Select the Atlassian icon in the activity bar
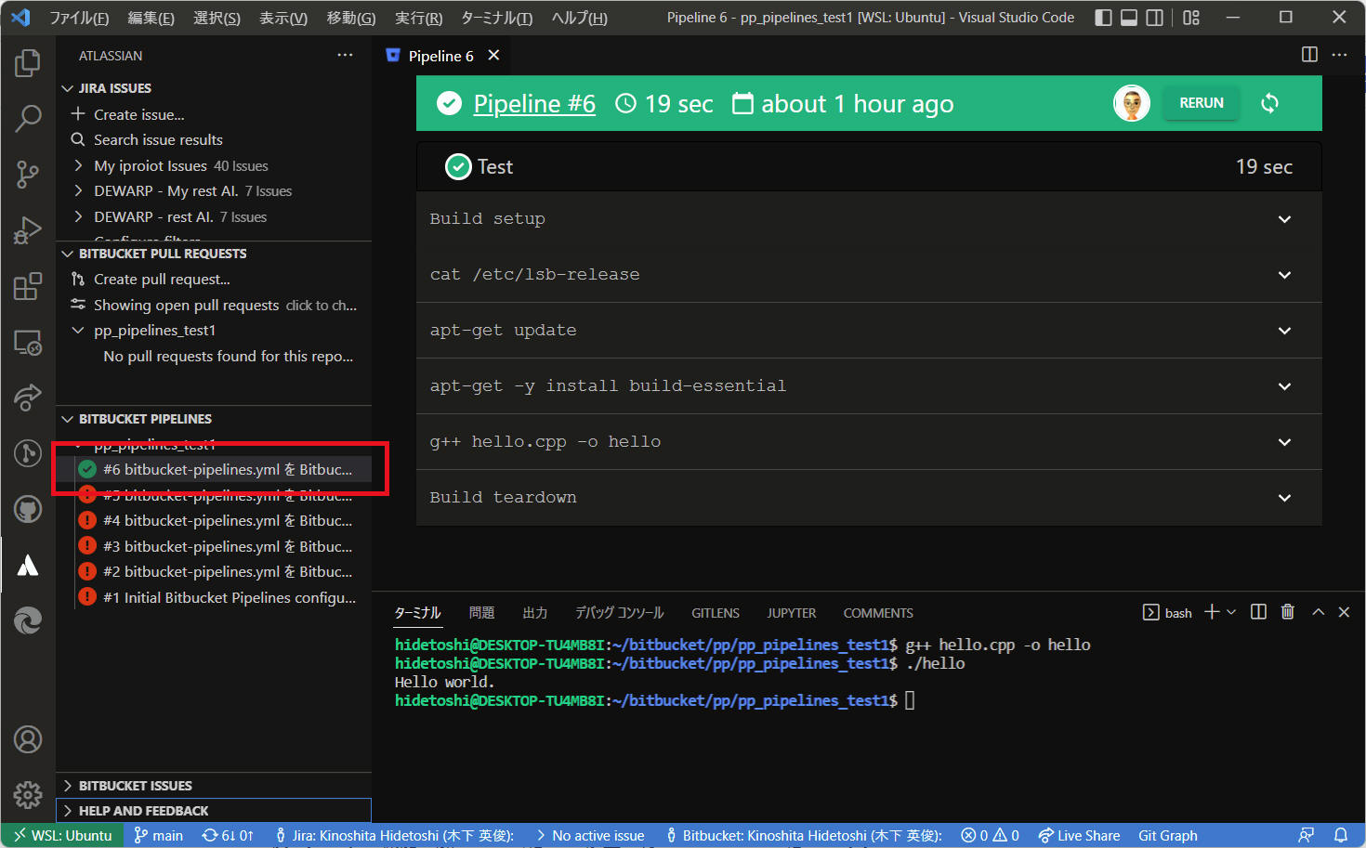The width and height of the screenshot is (1366, 848). point(27,565)
